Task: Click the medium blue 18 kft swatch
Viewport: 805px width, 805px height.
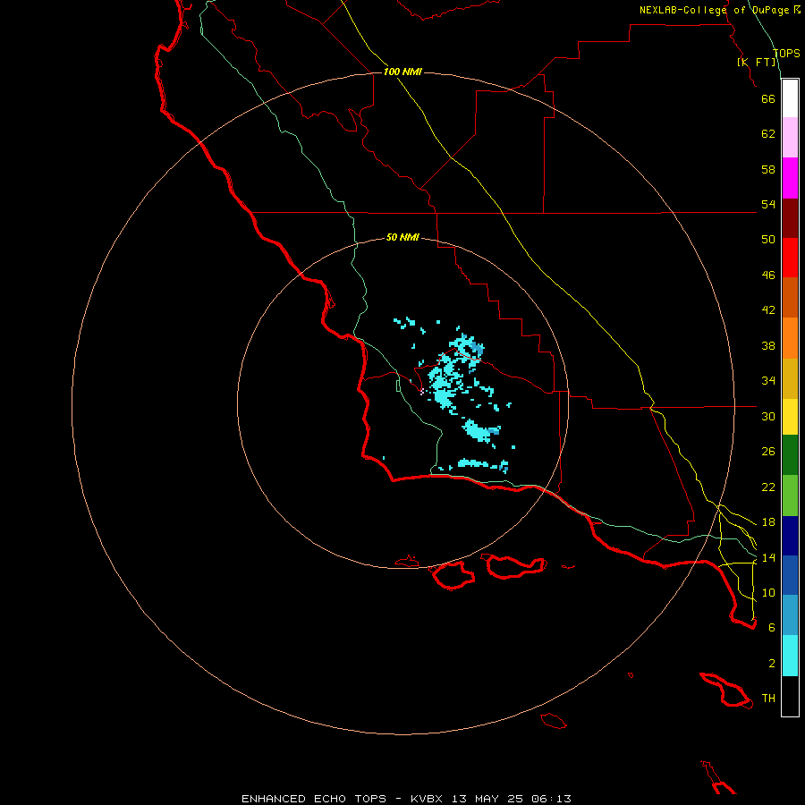Action: (790, 575)
